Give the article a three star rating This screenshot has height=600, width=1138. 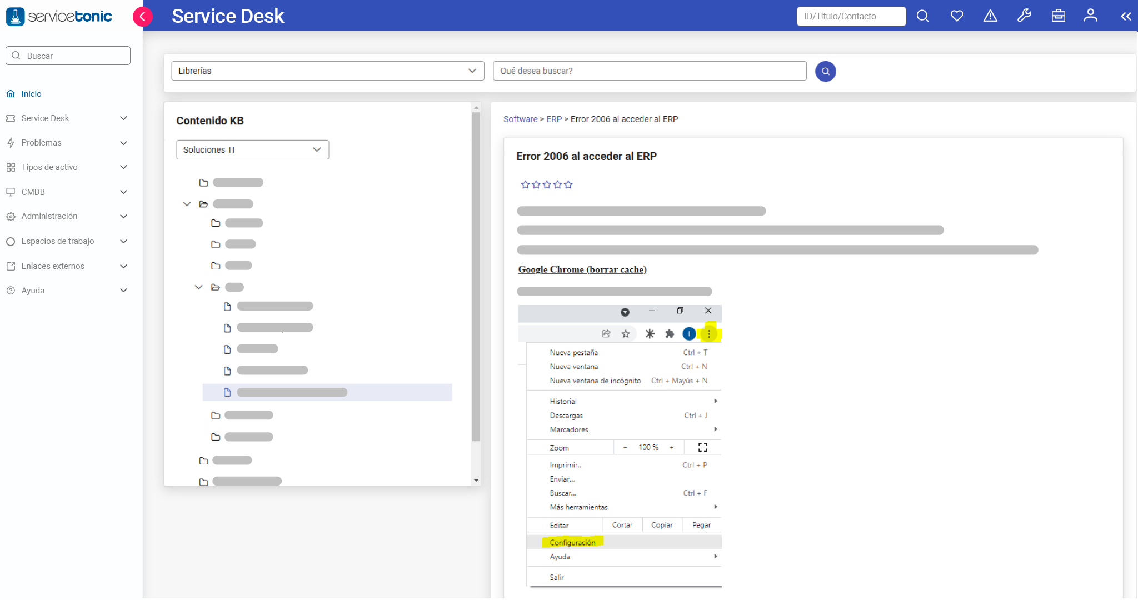pos(547,185)
